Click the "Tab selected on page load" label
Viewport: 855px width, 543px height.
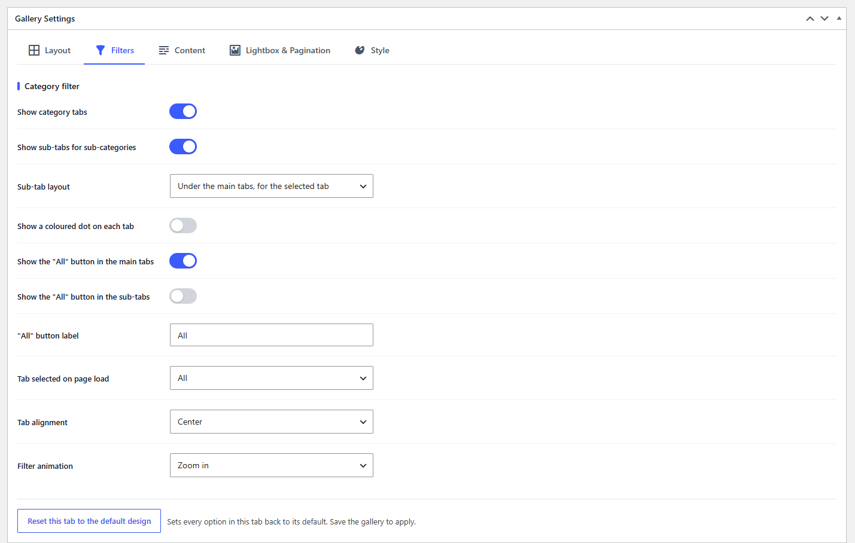point(63,379)
